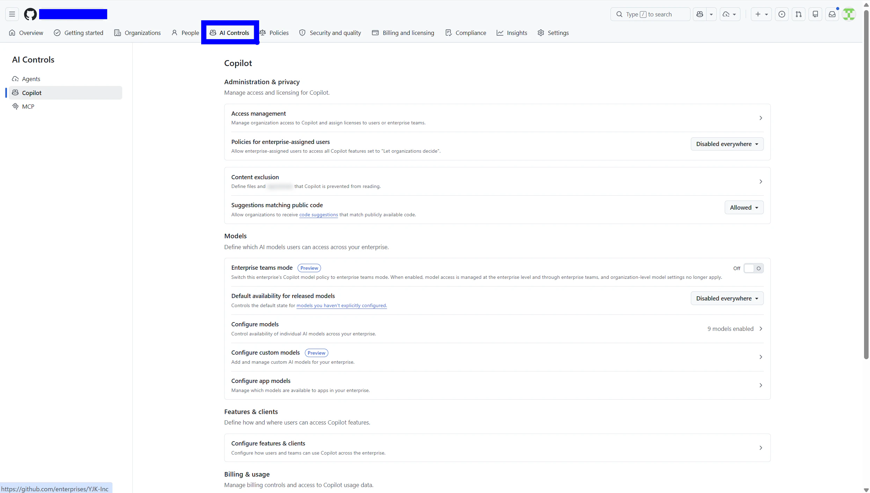This screenshot has width=870, height=493.
Task: Click the GitHub Octocat logo
Action: pos(30,14)
